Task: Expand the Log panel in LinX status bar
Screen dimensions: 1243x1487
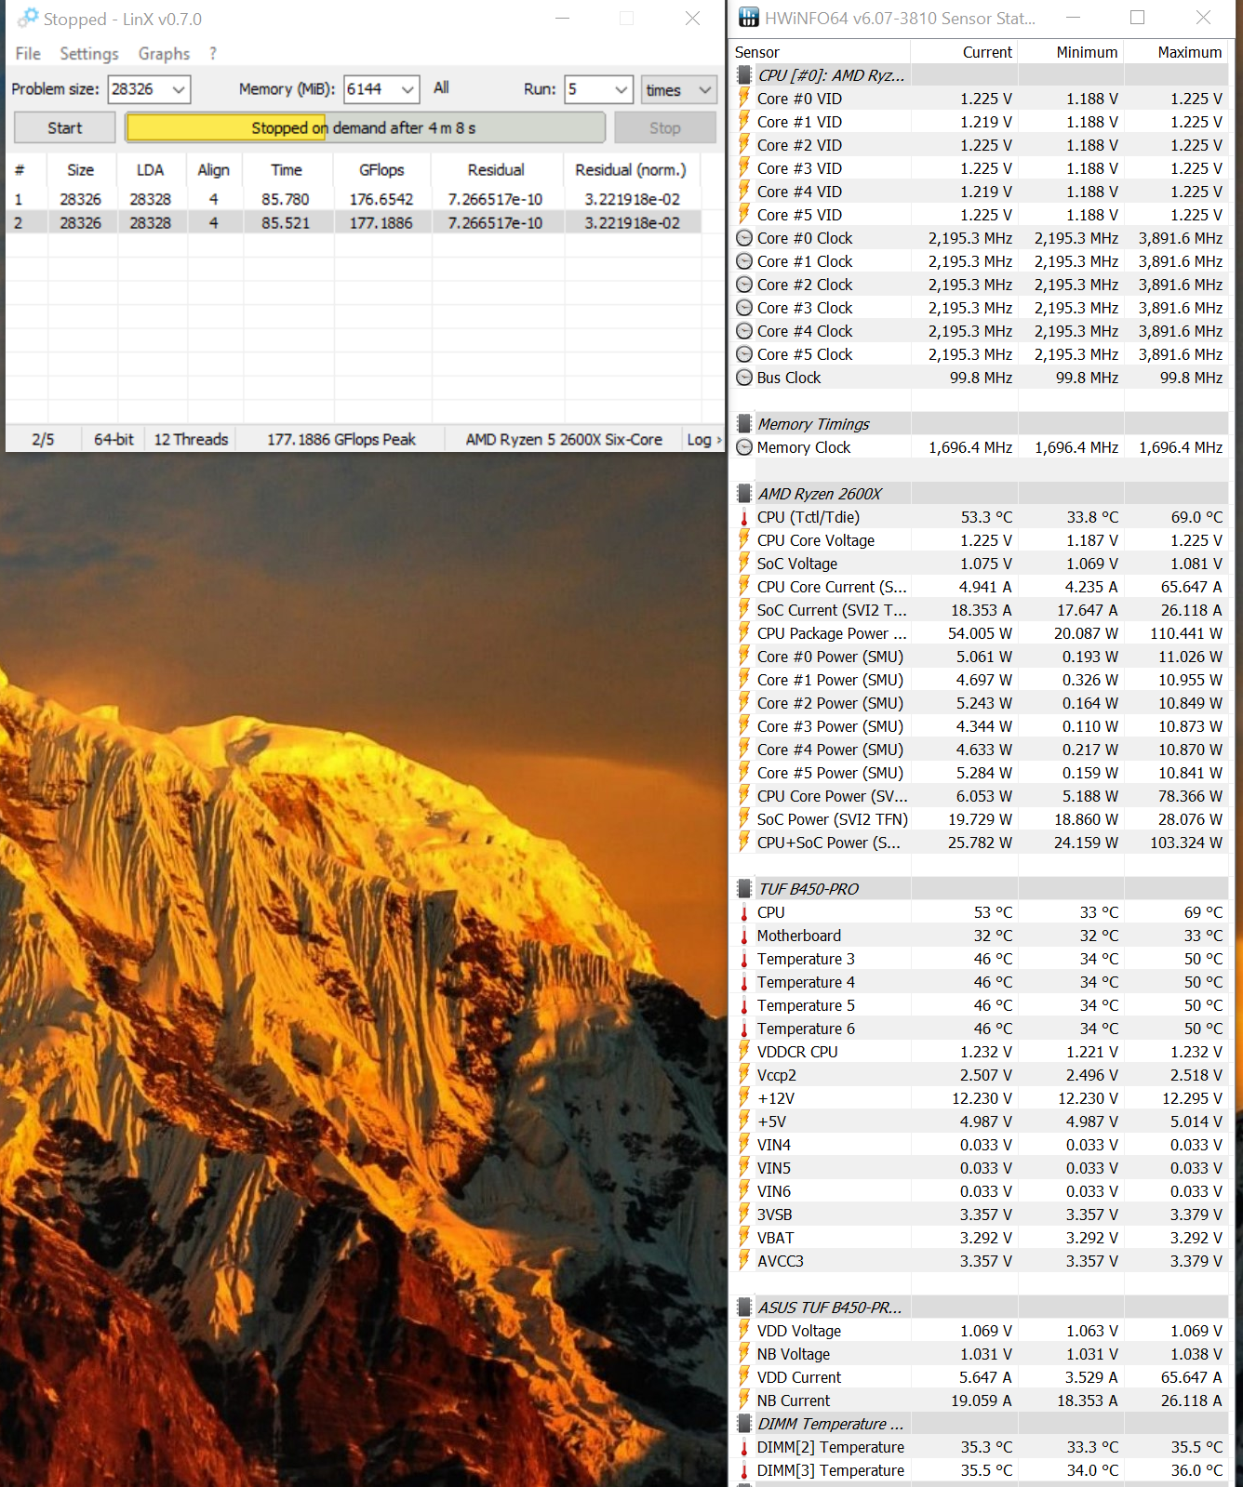Action: (704, 439)
